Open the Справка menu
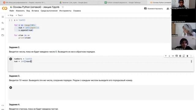Viewport: 196px width, 110px height. click(x=77, y=11)
